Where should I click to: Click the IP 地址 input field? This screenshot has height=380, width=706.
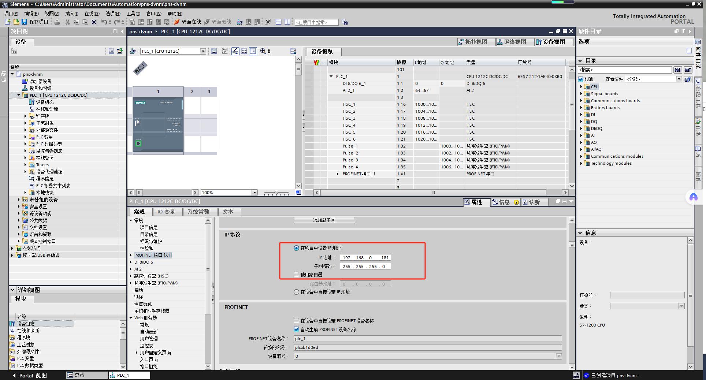365,258
